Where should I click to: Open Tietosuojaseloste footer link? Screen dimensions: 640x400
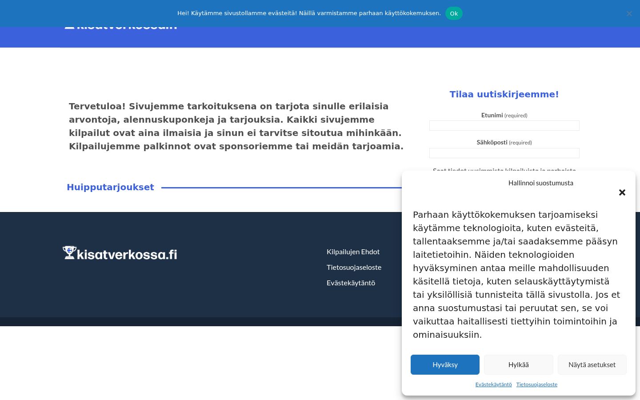pyautogui.click(x=354, y=267)
